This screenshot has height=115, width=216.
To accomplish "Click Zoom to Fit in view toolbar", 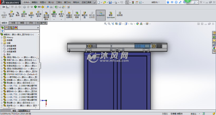I will (105, 24).
